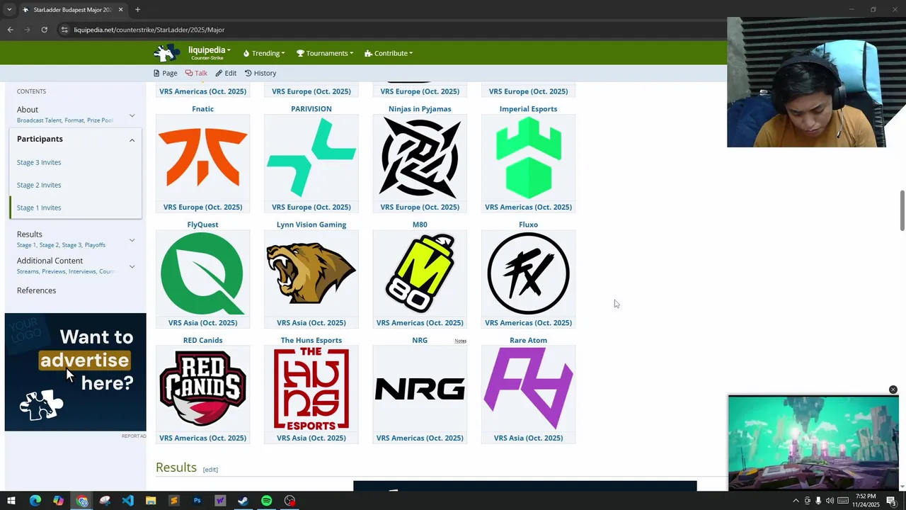906x510 pixels.
Task: Click the Want to advertise here banner
Action: click(76, 372)
